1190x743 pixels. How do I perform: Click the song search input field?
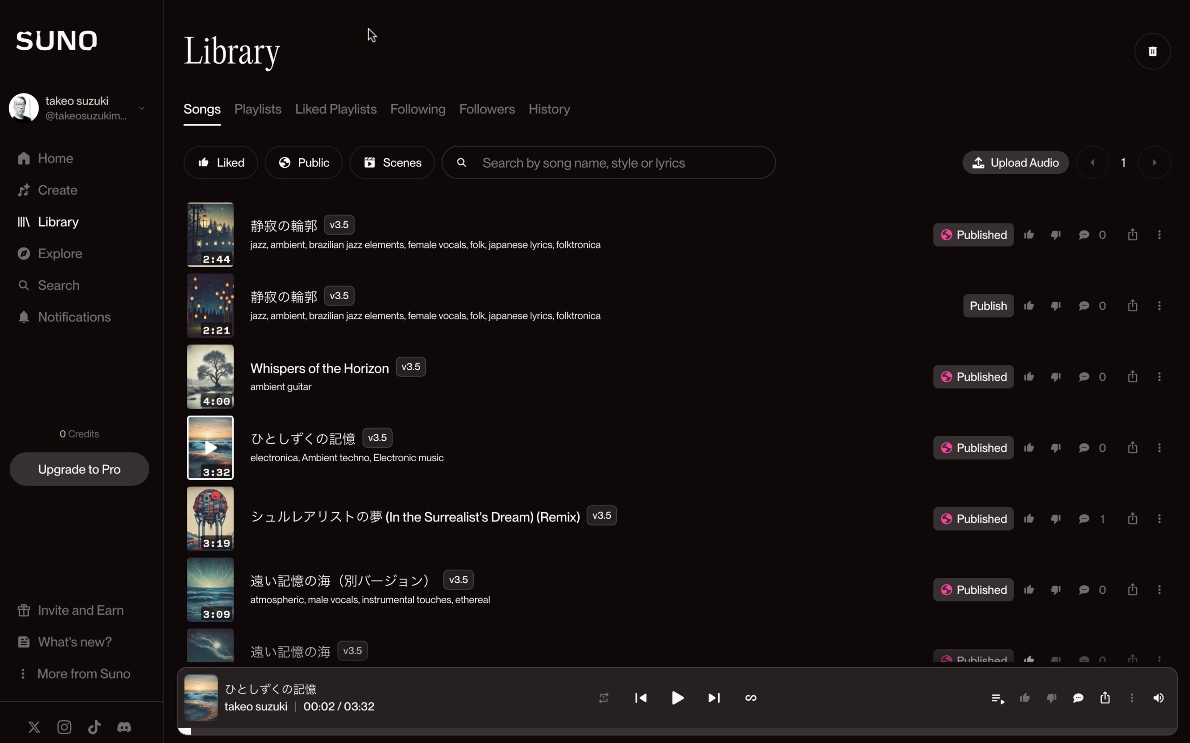pos(609,162)
